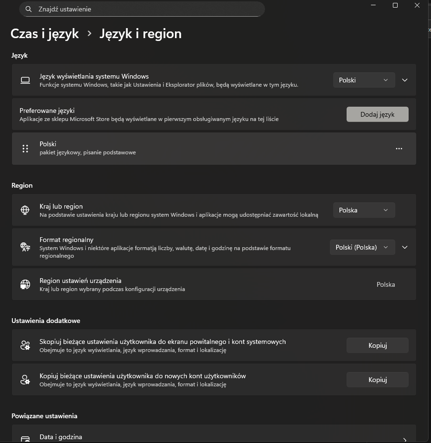The width and height of the screenshot is (431, 443).
Task: Minimize the Settings window
Action: (x=373, y=5)
